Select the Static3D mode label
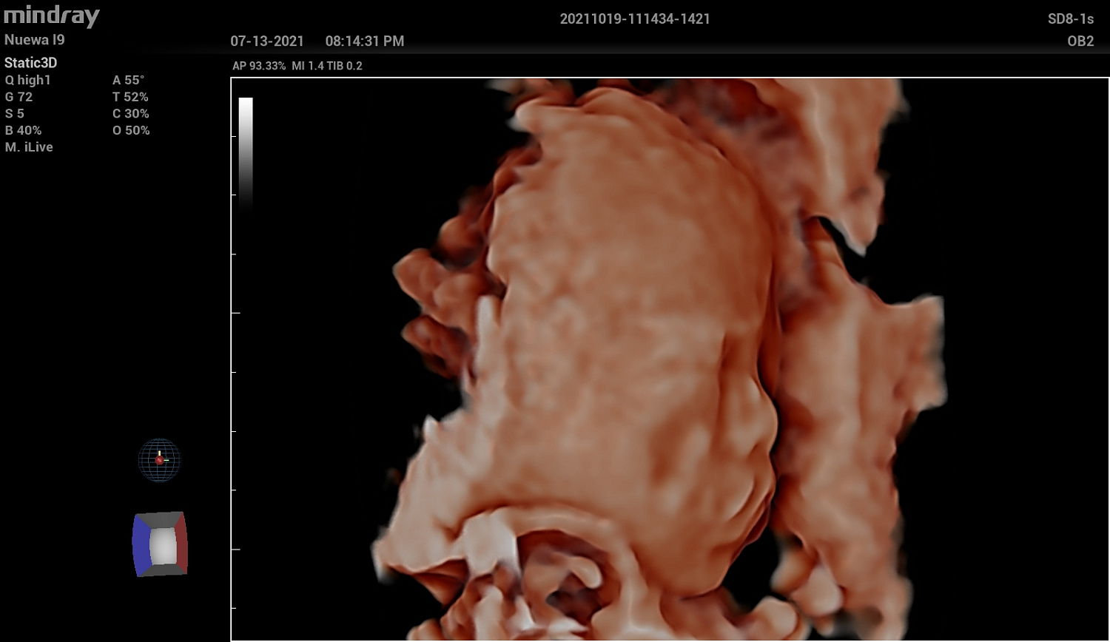The height and width of the screenshot is (642, 1110). (x=30, y=63)
